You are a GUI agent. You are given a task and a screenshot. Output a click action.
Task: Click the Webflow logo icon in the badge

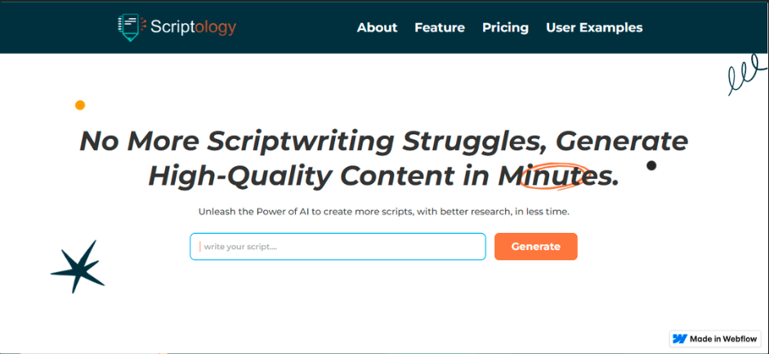pos(680,338)
